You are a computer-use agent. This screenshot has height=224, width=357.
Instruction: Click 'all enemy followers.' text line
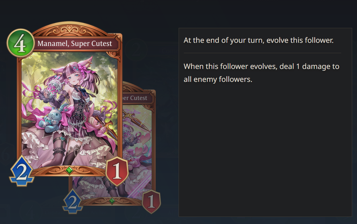tap(218, 79)
